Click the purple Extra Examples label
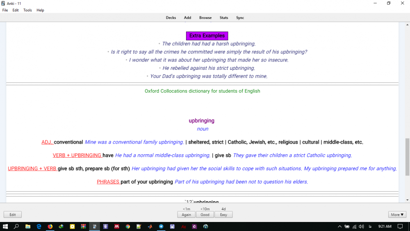 pyautogui.click(x=207, y=36)
